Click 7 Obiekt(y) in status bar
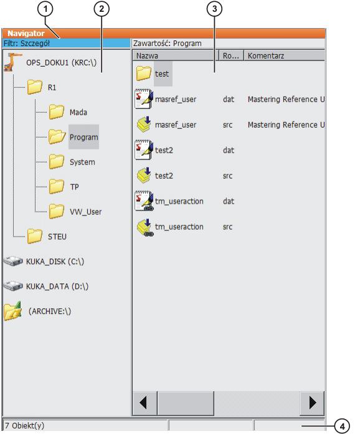 pyautogui.click(x=25, y=425)
